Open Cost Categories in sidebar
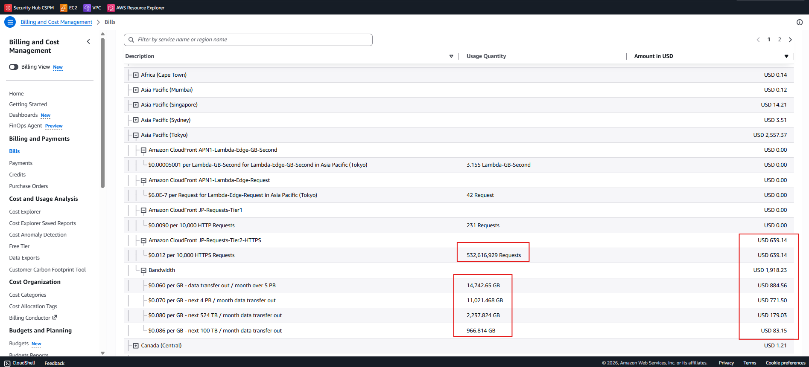Viewport: 809px width, 367px height. pyautogui.click(x=28, y=295)
